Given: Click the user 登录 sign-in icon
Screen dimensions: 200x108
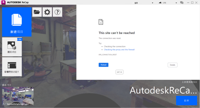Looking at the screenshot, I should click(133, 3).
